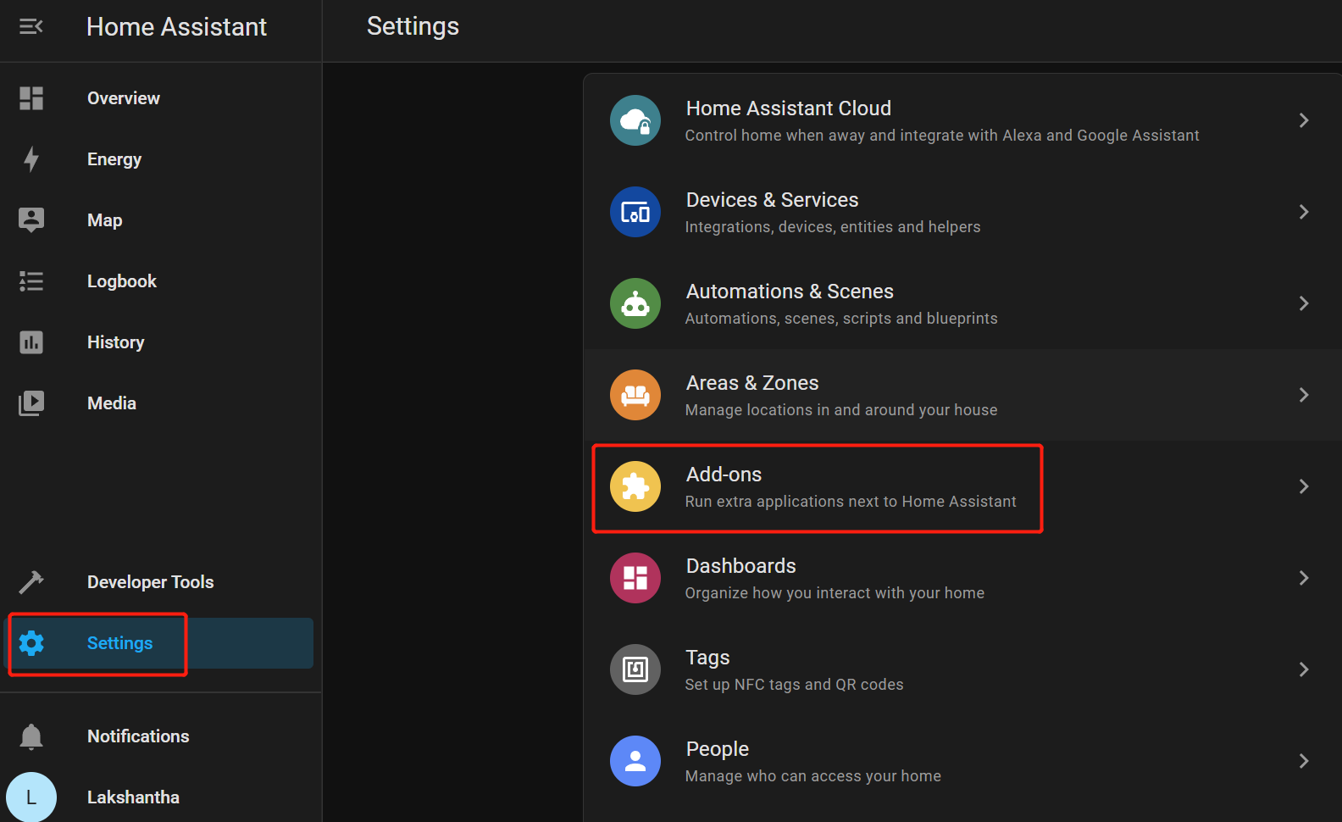Select History in the sidebar

coord(116,342)
